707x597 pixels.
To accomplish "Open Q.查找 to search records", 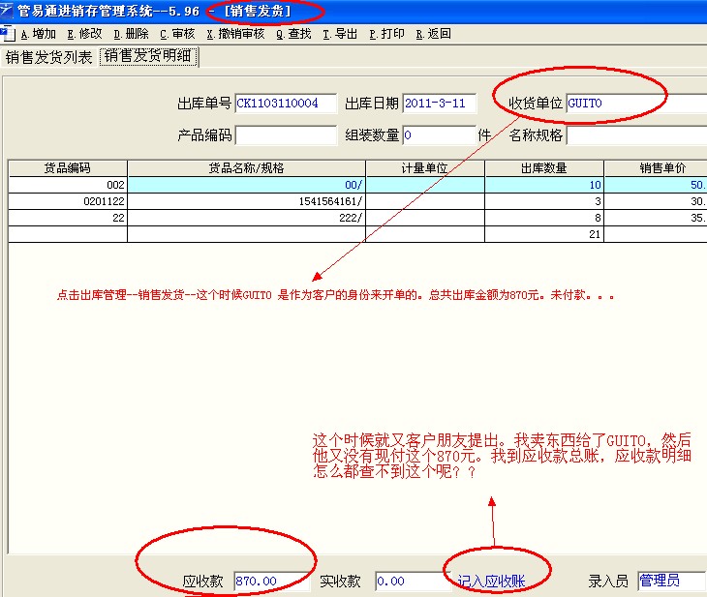I will coord(294,34).
